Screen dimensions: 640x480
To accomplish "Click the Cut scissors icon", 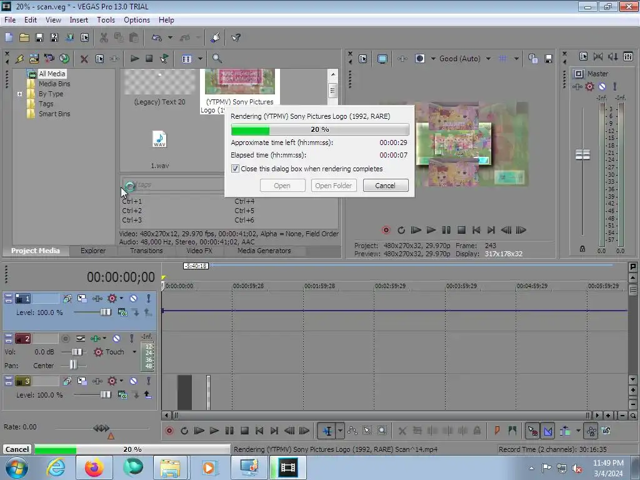I will [x=104, y=37].
